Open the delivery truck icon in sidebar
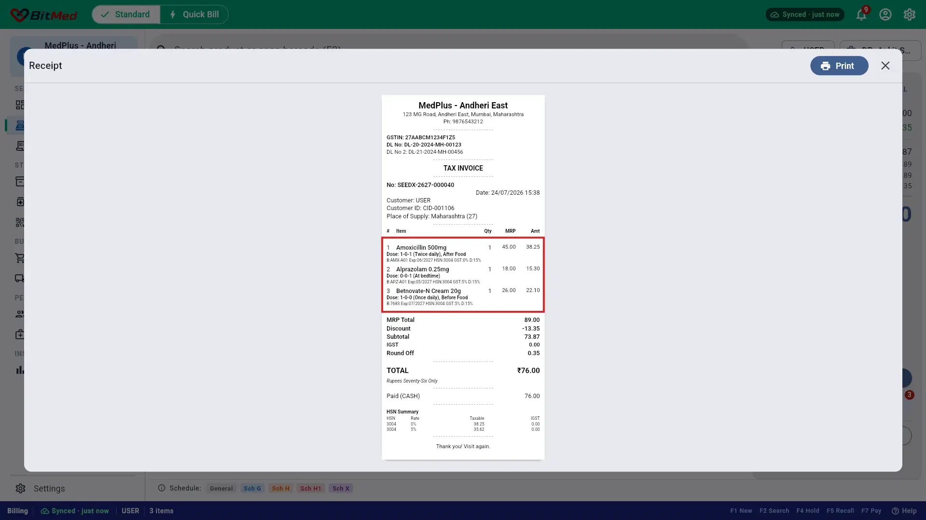The width and height of the screenshot is (926, 520). pos(20,278)
